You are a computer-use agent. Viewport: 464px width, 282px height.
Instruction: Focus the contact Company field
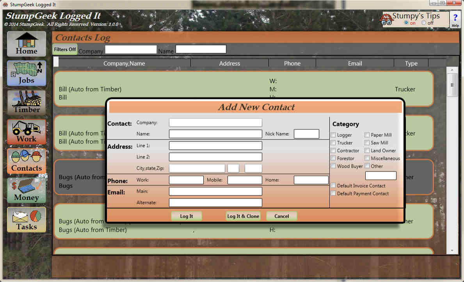pos(215,123)
